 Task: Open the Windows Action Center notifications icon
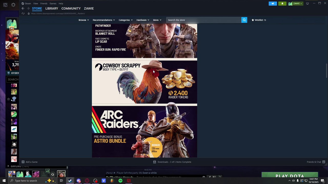tap(323, 181)
